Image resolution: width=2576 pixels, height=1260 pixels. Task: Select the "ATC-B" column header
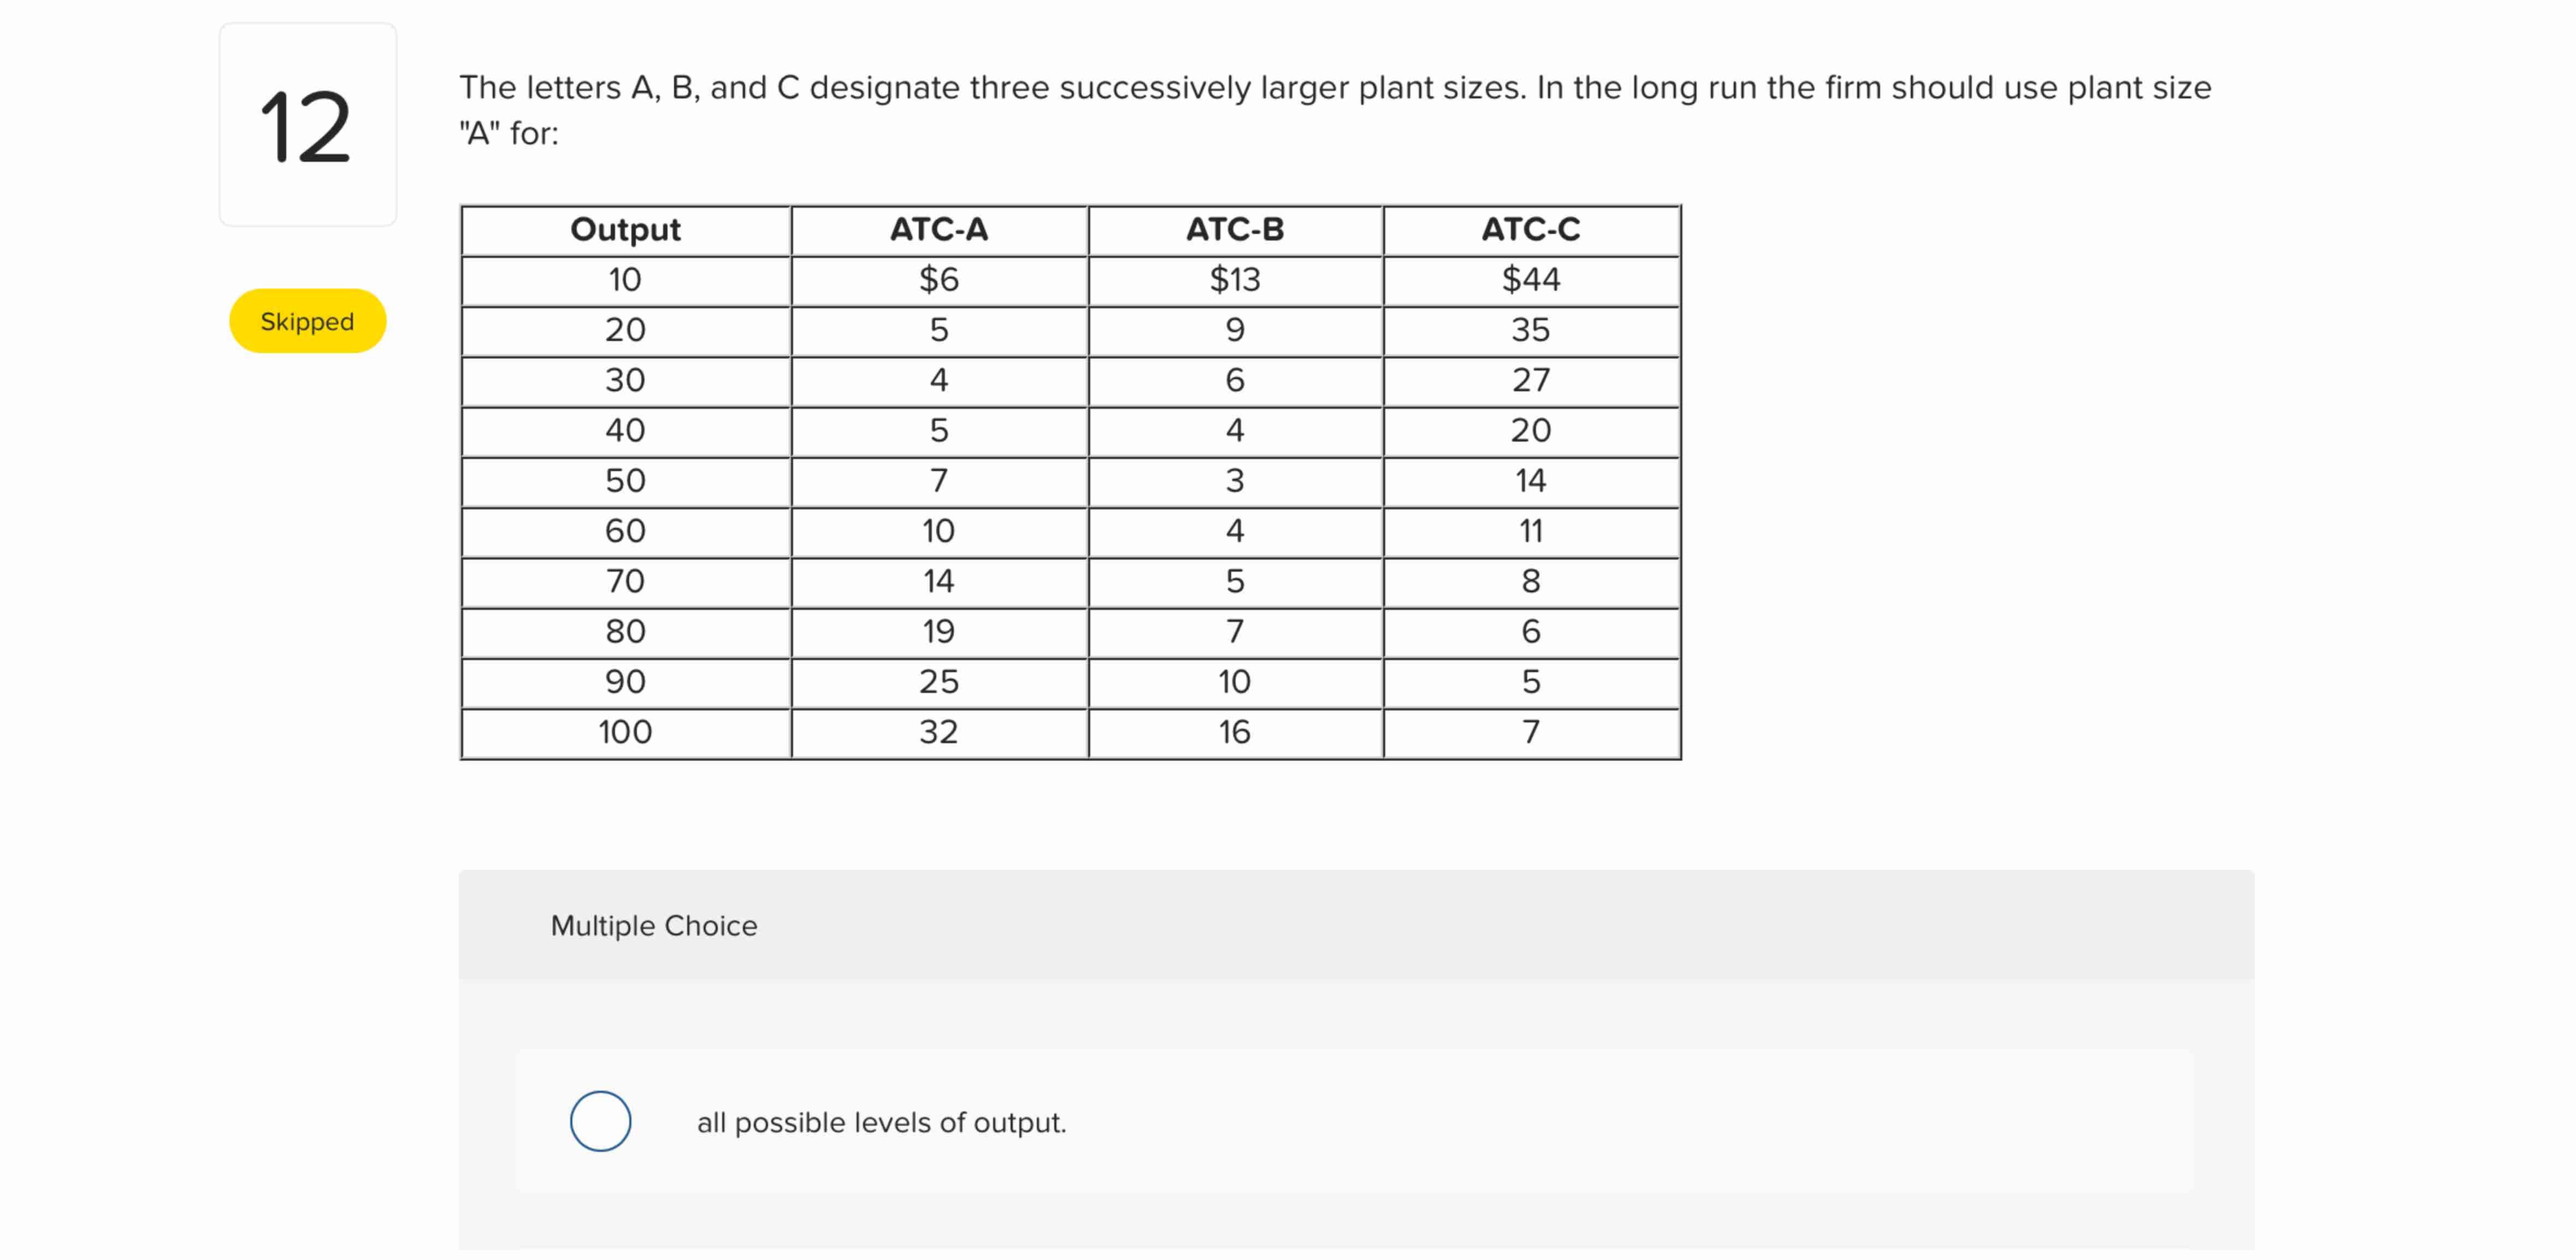[1234, 229]
